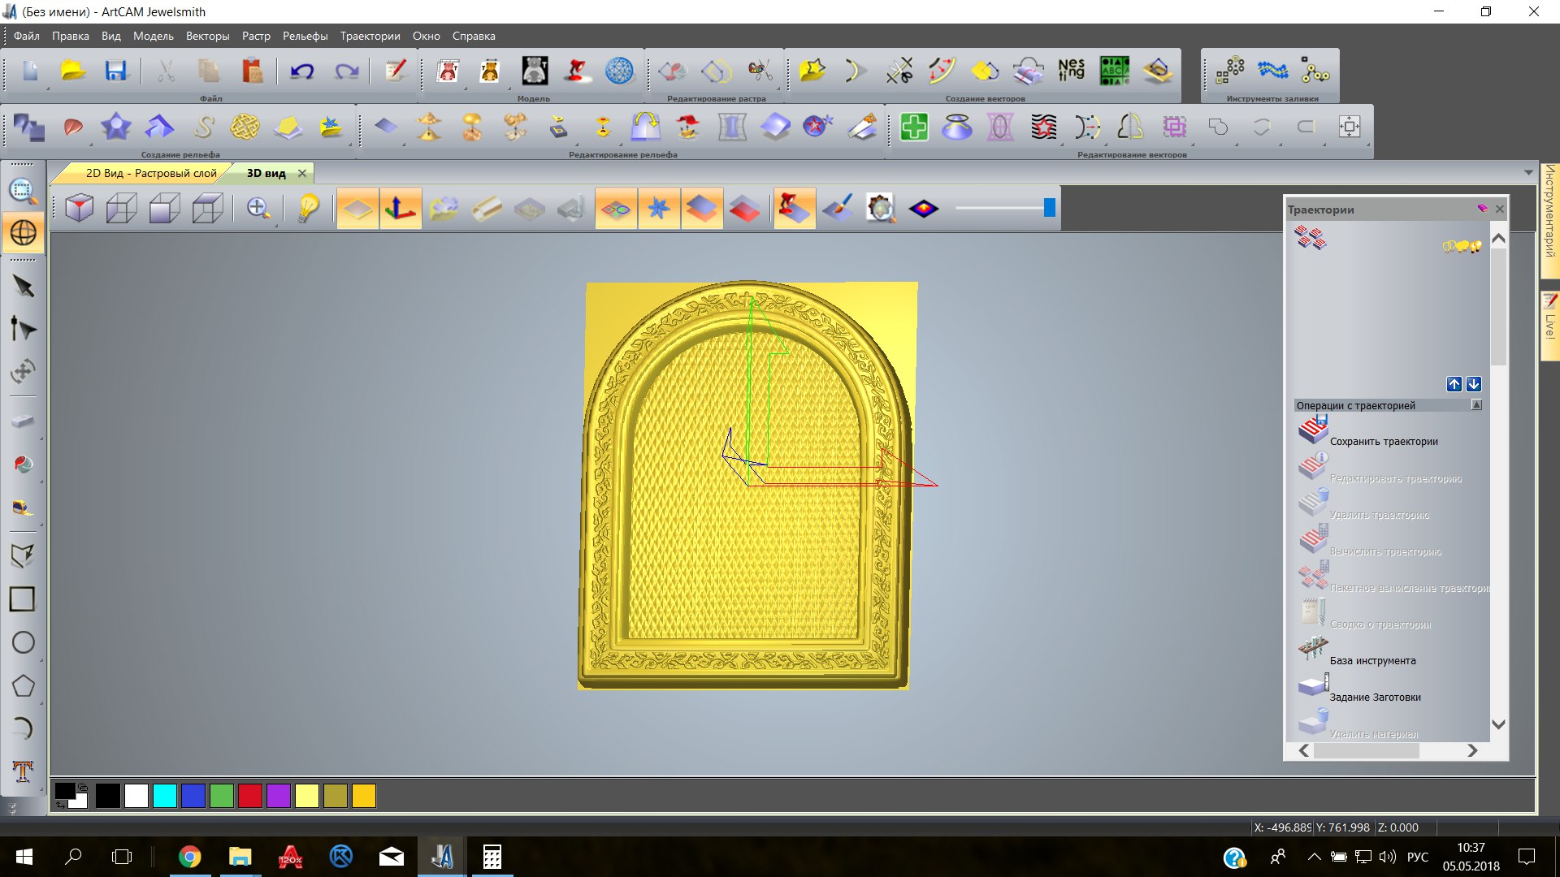This screenshot has width=1560, height=877.
Task: Open the Рельефы menu
Action: [x=305, y=36]
